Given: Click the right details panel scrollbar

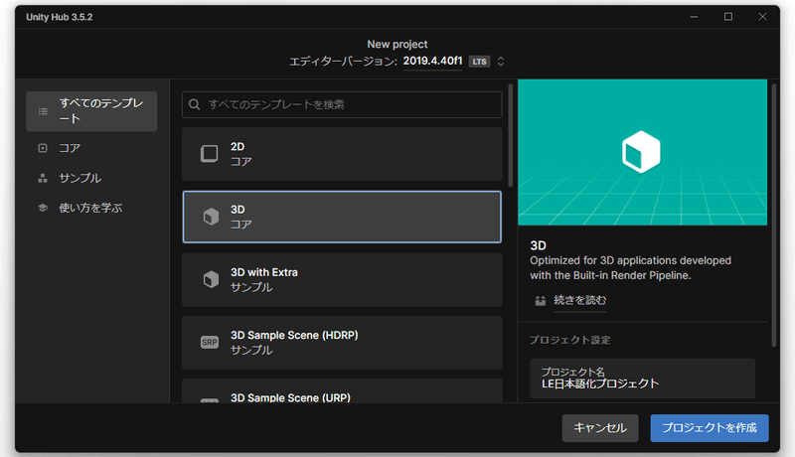Looking at the screenshot, I should click(774, 216).
